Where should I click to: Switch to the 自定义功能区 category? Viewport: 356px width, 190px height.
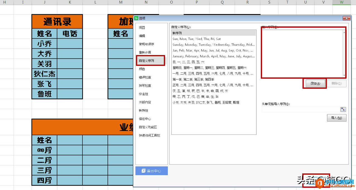tap(148, 127)
